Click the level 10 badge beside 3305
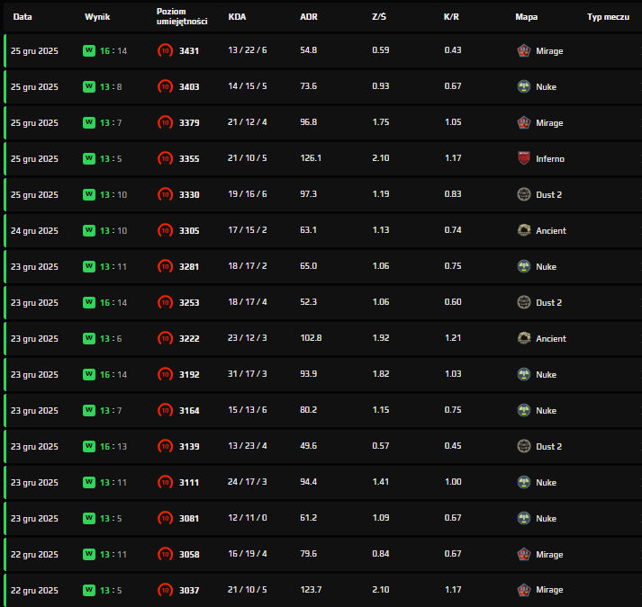 click(165, 231)
